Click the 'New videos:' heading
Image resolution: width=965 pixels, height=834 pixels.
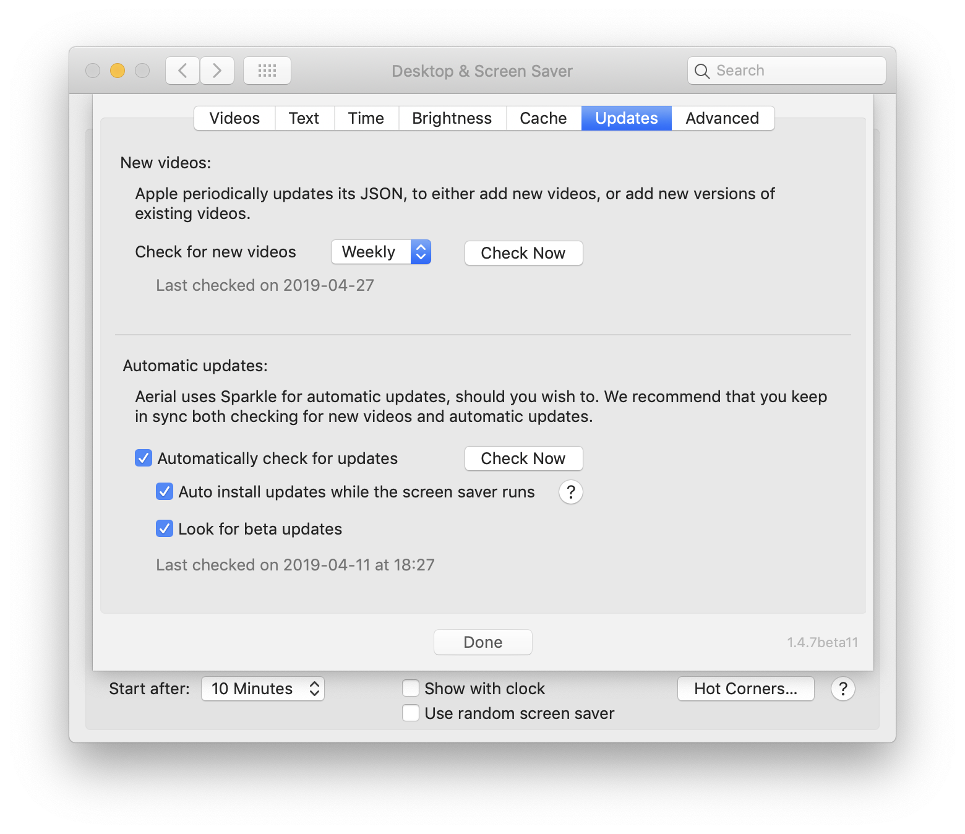tap(166, 163)
